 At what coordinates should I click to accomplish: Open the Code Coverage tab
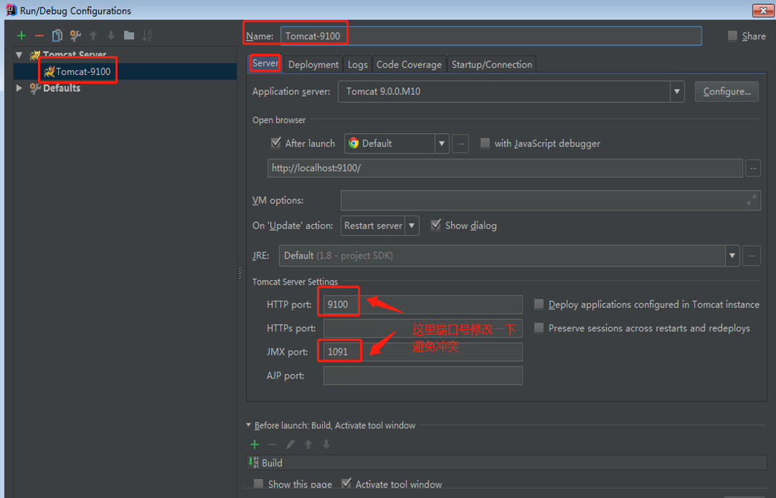pos(409,64)
